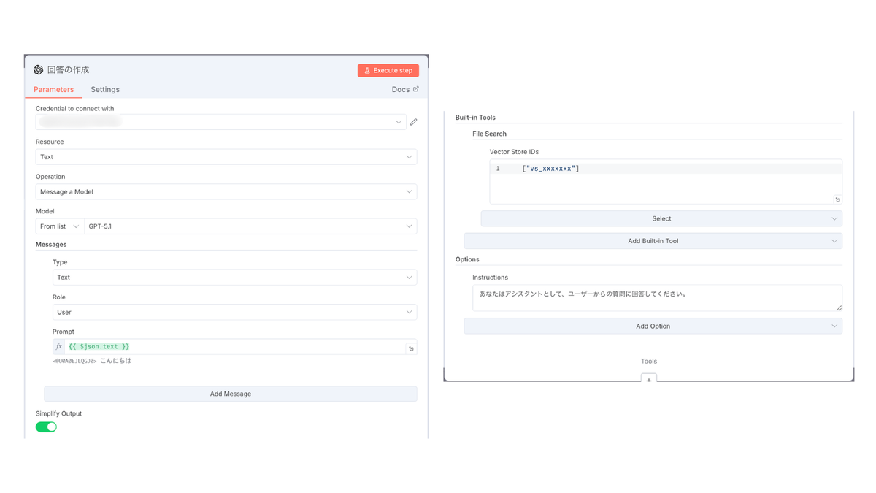
Task: Expand Vector Store IDs editor icon
Action: click(837, 199)
